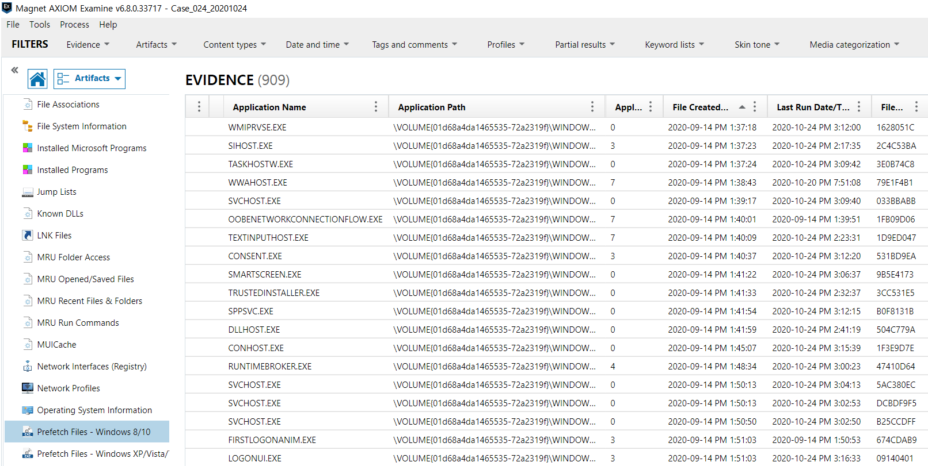
Task: Select the Jump Lists artifact category
Action: pos(56,191)
